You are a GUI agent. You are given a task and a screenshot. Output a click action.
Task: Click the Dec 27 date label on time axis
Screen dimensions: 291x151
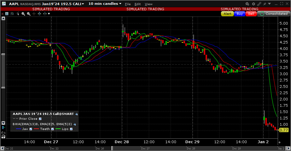tap(51, 142)
